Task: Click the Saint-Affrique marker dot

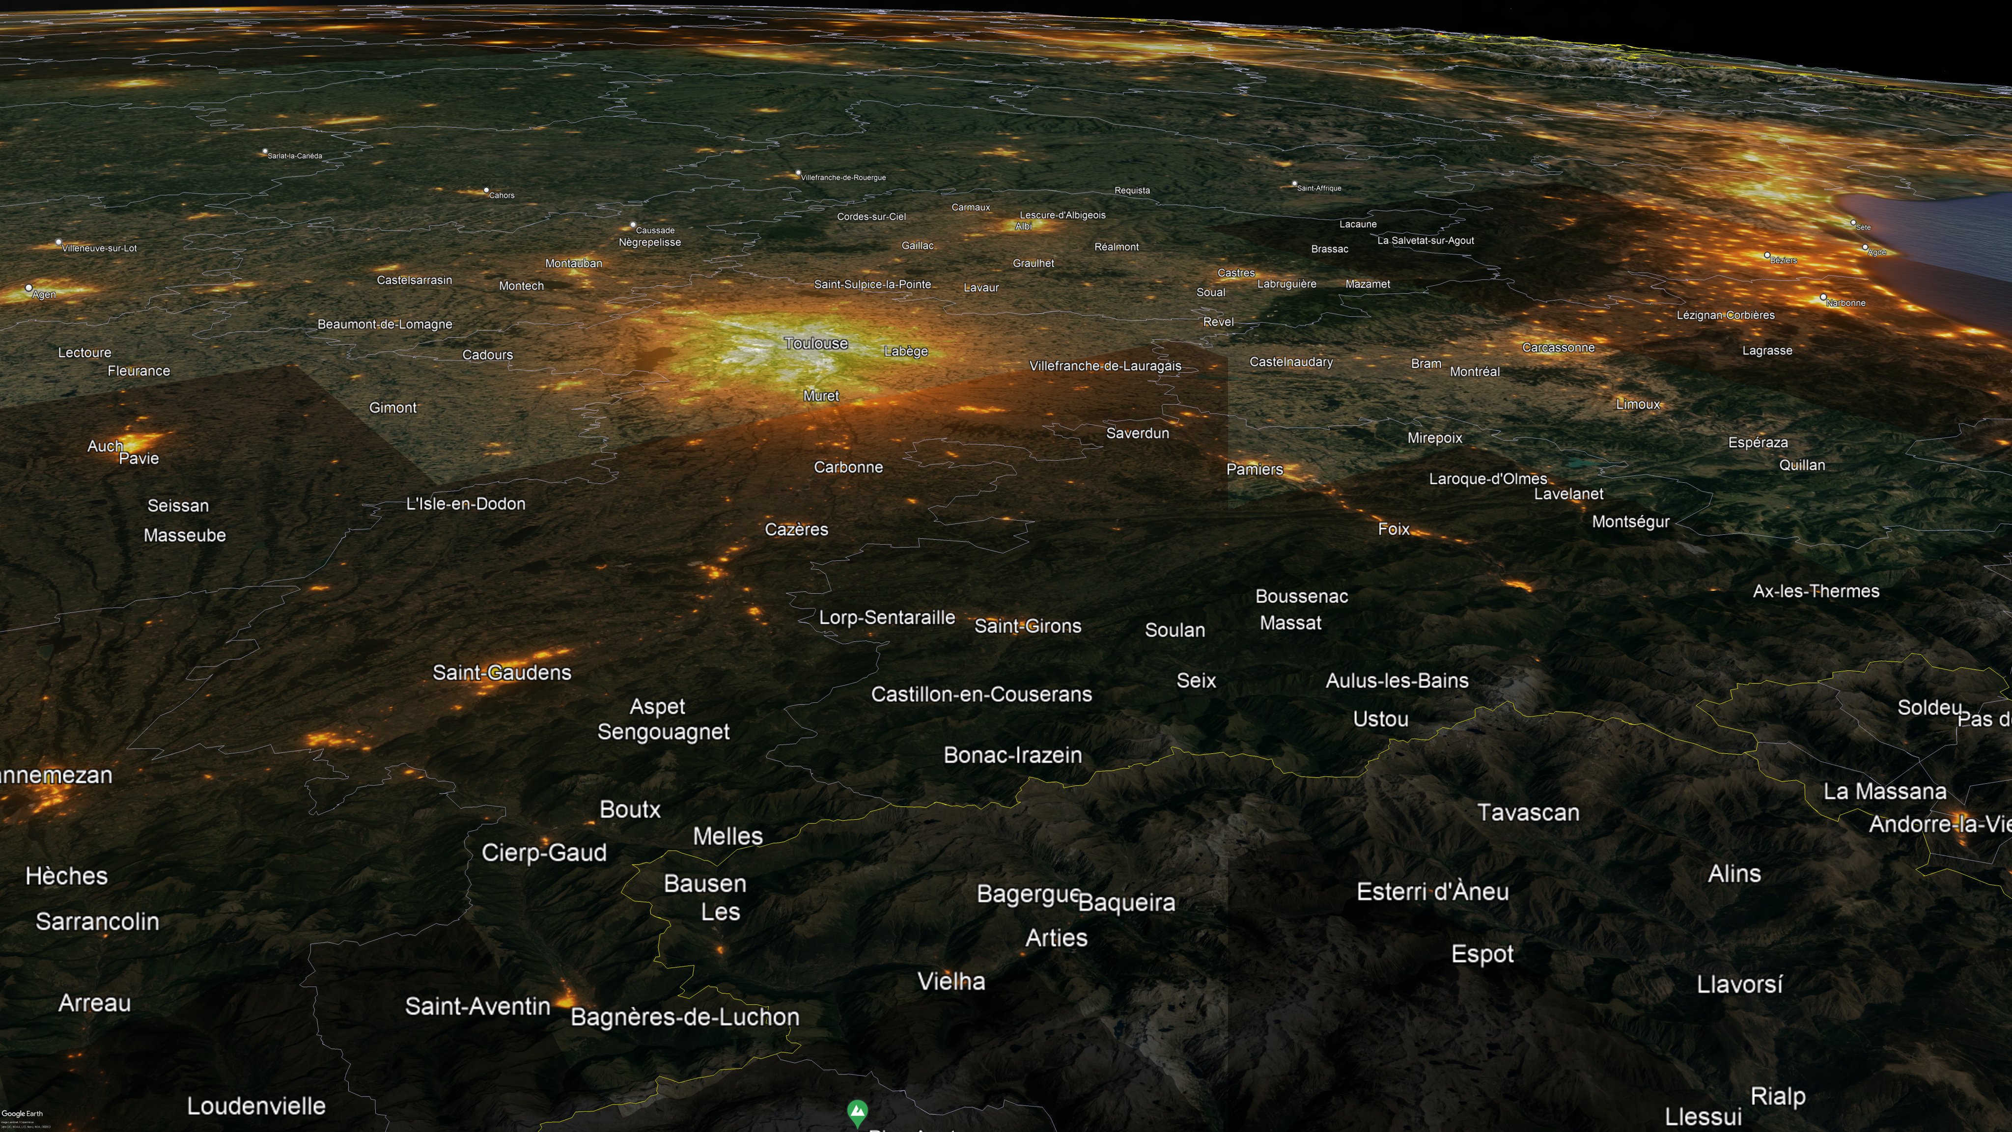Action: [x=1294, y=184]
